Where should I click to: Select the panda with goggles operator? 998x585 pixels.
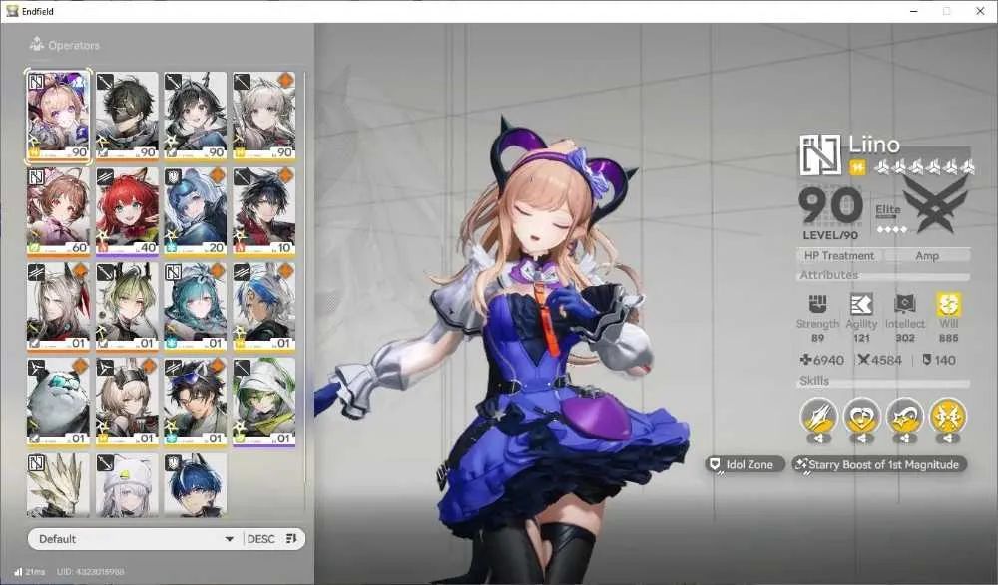pos(58,403)
